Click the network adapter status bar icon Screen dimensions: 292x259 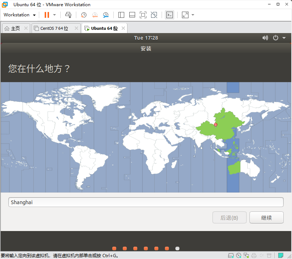point(246,255)
